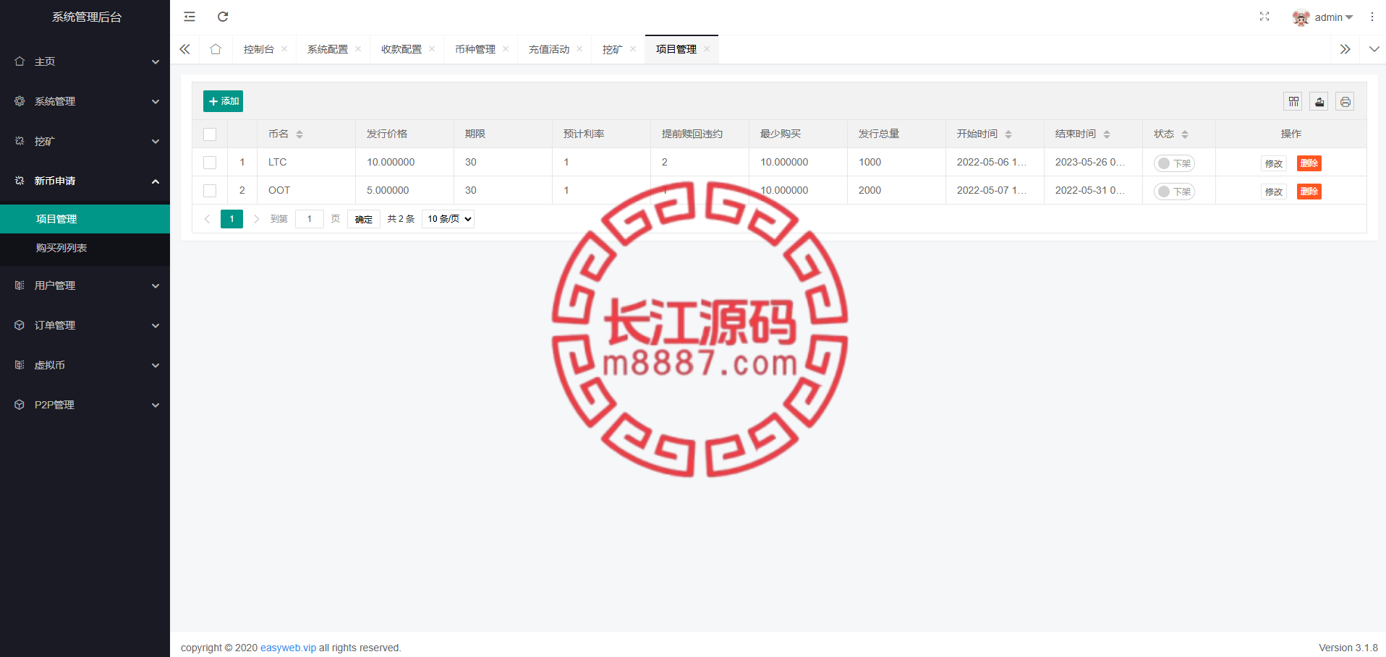Close the 收款配置 tab
This screenshot has width=1386, height=657.
tap(432, 49)
